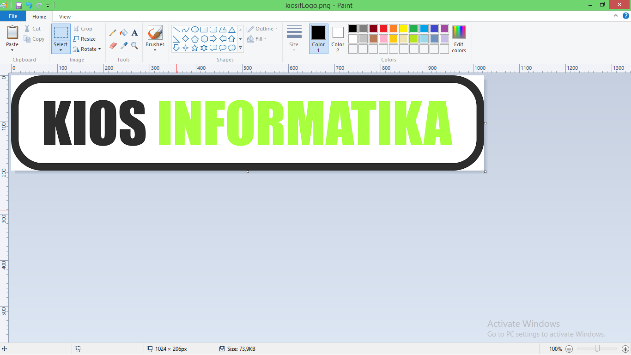631x355 pixels.
Task: Click the Cut button
Action: pos(33,29)
